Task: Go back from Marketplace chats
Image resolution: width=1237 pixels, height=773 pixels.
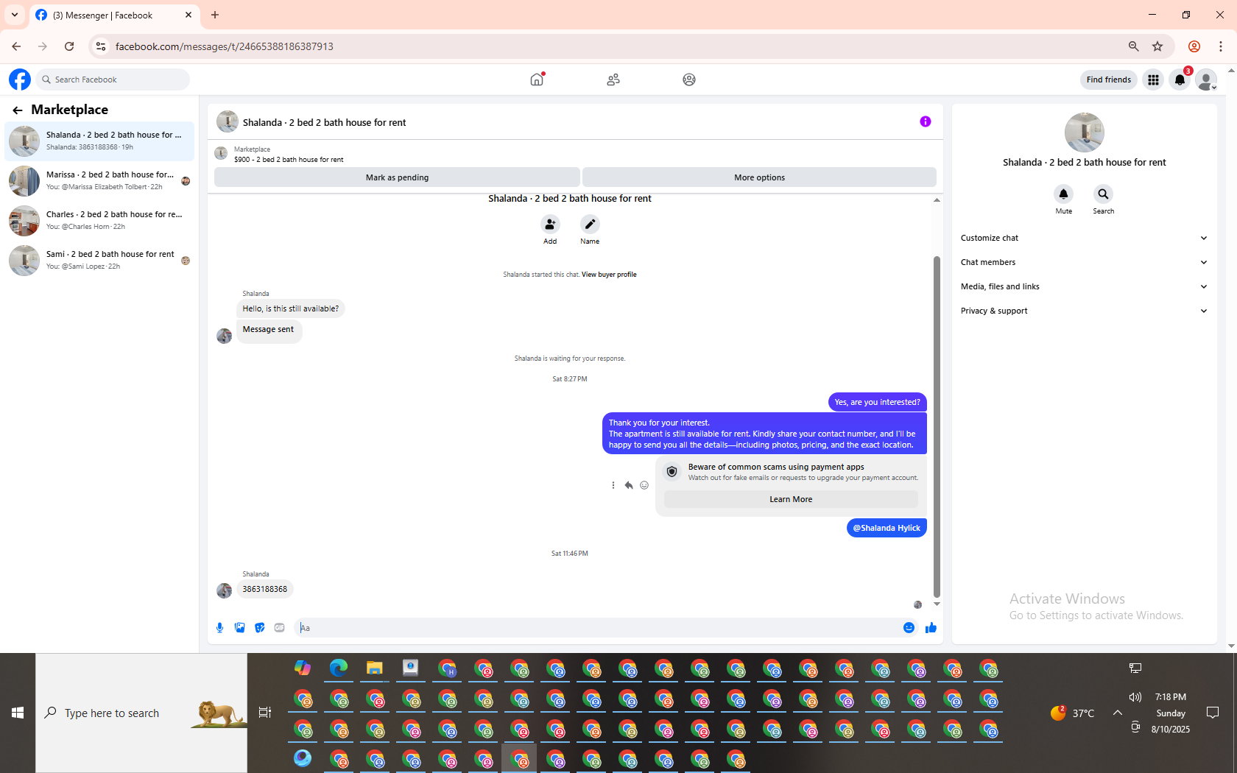Action: [18, 110]
